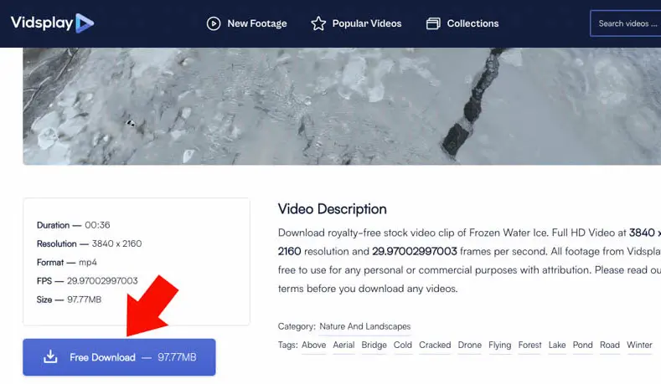Select the Road tag

click(x=610, y=345)
